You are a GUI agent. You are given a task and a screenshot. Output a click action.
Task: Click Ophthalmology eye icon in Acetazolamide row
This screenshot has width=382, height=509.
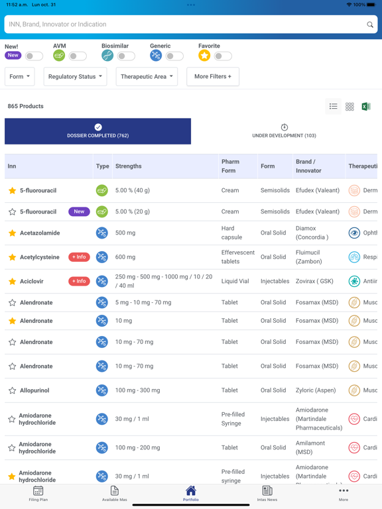point(354,233)
